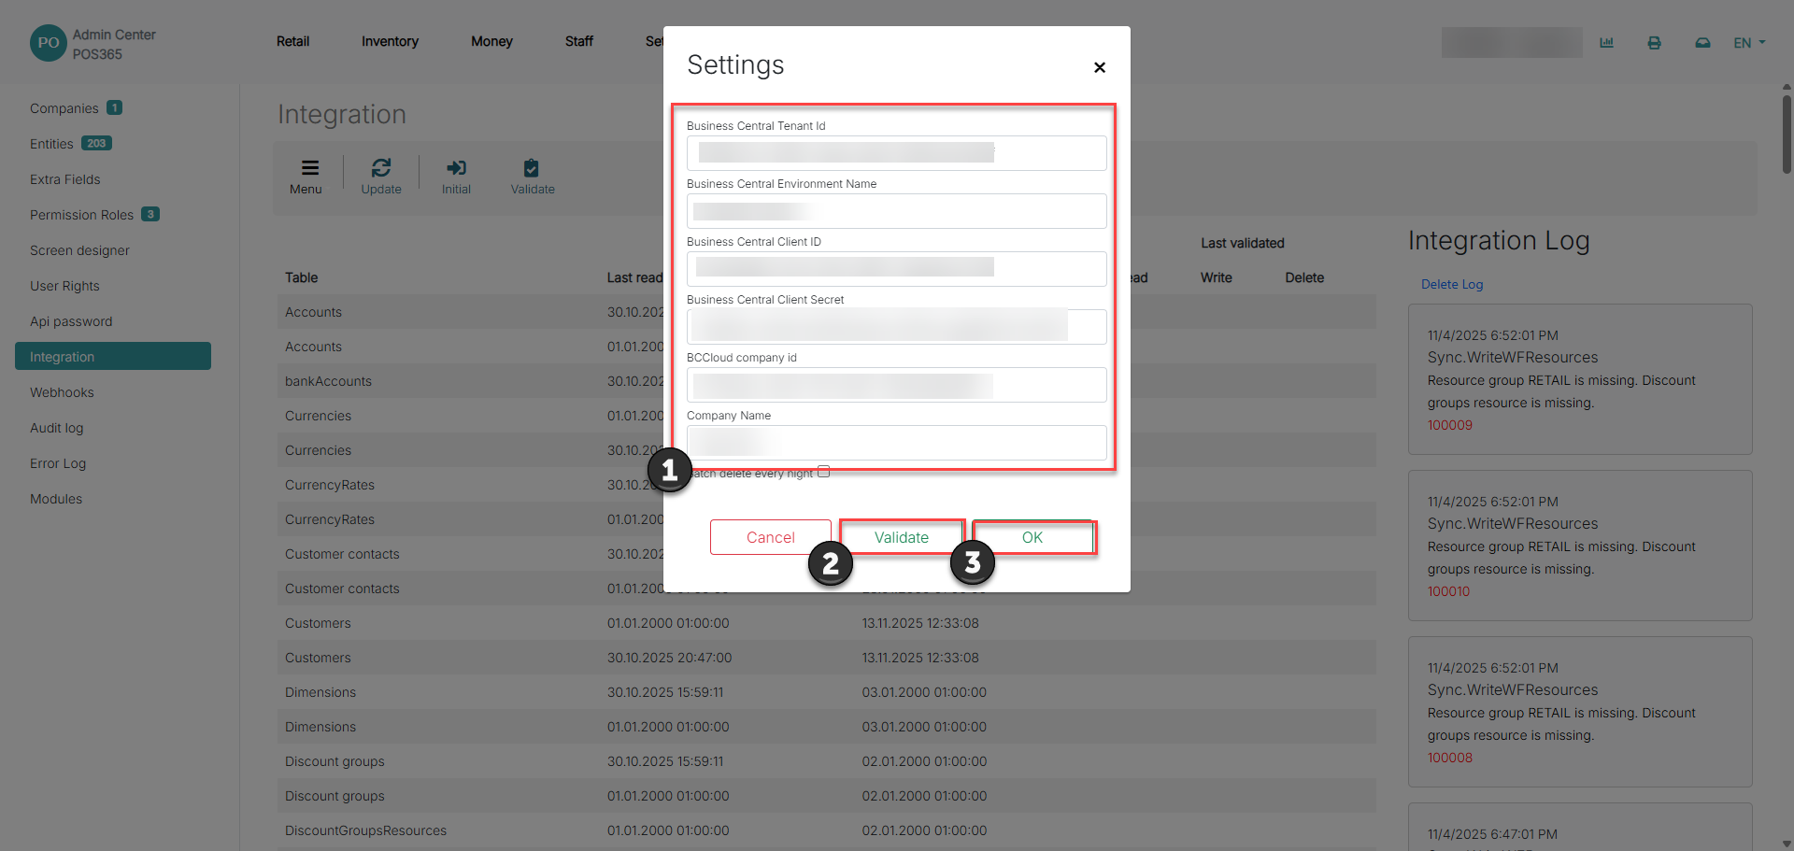Open the EN language dropdown
This screenshot has width=1794, height=851.
(1749, 43)
